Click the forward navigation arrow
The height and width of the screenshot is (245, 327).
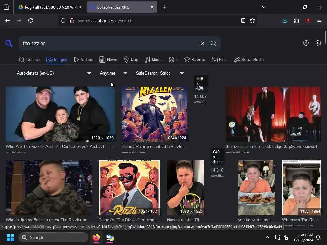[x=19, y=20]
